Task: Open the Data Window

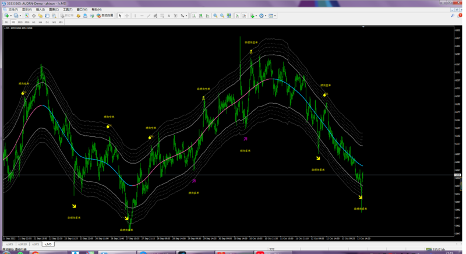Action: point(34,16)
